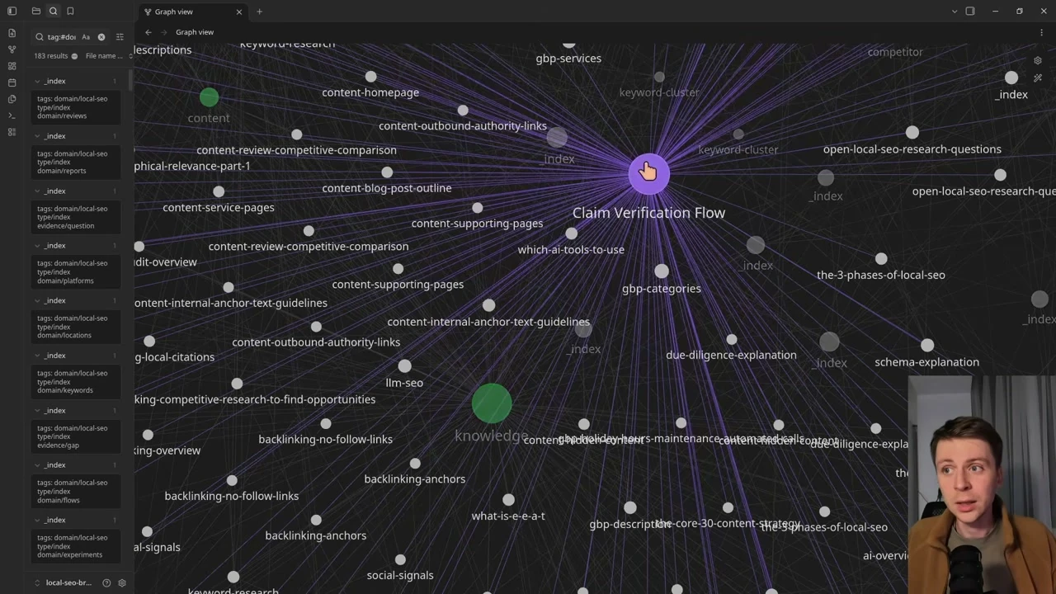Create new canvas from the ribbon
This screenshot has height=594, width=1056.
[x=12, y=66]
